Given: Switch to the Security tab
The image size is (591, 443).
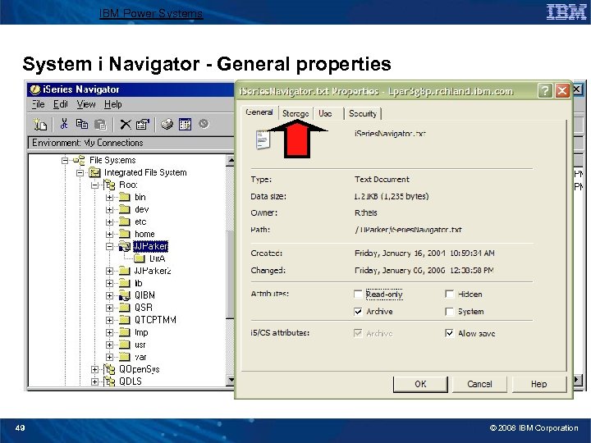Looking at the screenshot, I should click(x=363, y=113).
